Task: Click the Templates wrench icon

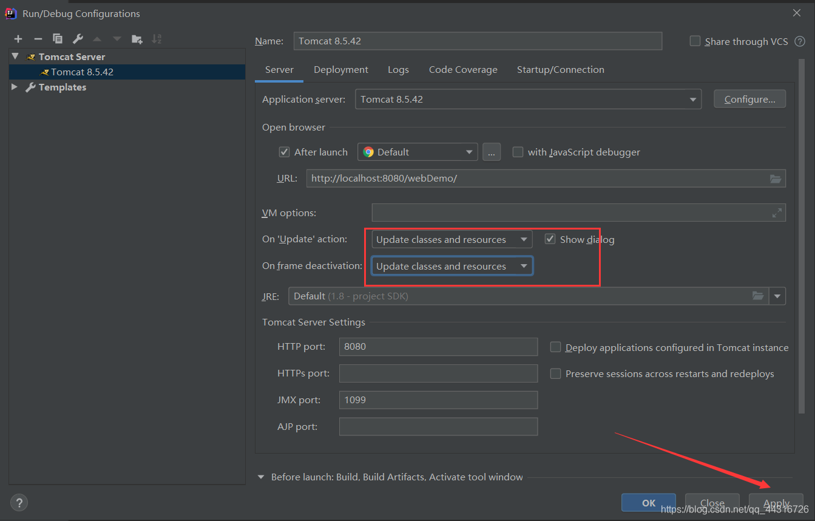Action: (x=30, y=87)
